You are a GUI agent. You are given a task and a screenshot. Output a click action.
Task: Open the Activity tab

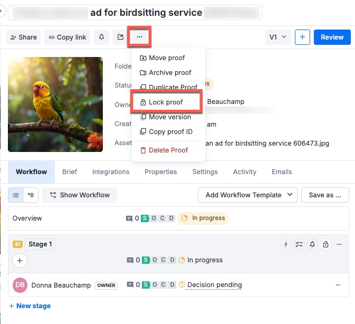tap(244, 171)
